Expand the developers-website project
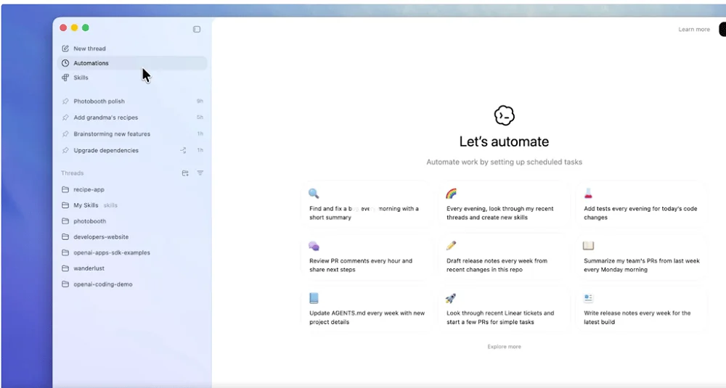This screenshot has width=726, height=388. click(132, 236)
